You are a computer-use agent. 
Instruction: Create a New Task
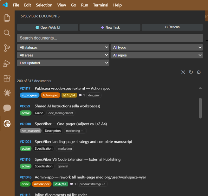110,27
